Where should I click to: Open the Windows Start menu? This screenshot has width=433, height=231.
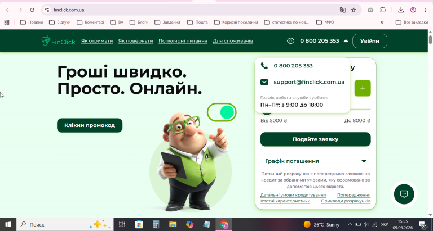point(8,224)
